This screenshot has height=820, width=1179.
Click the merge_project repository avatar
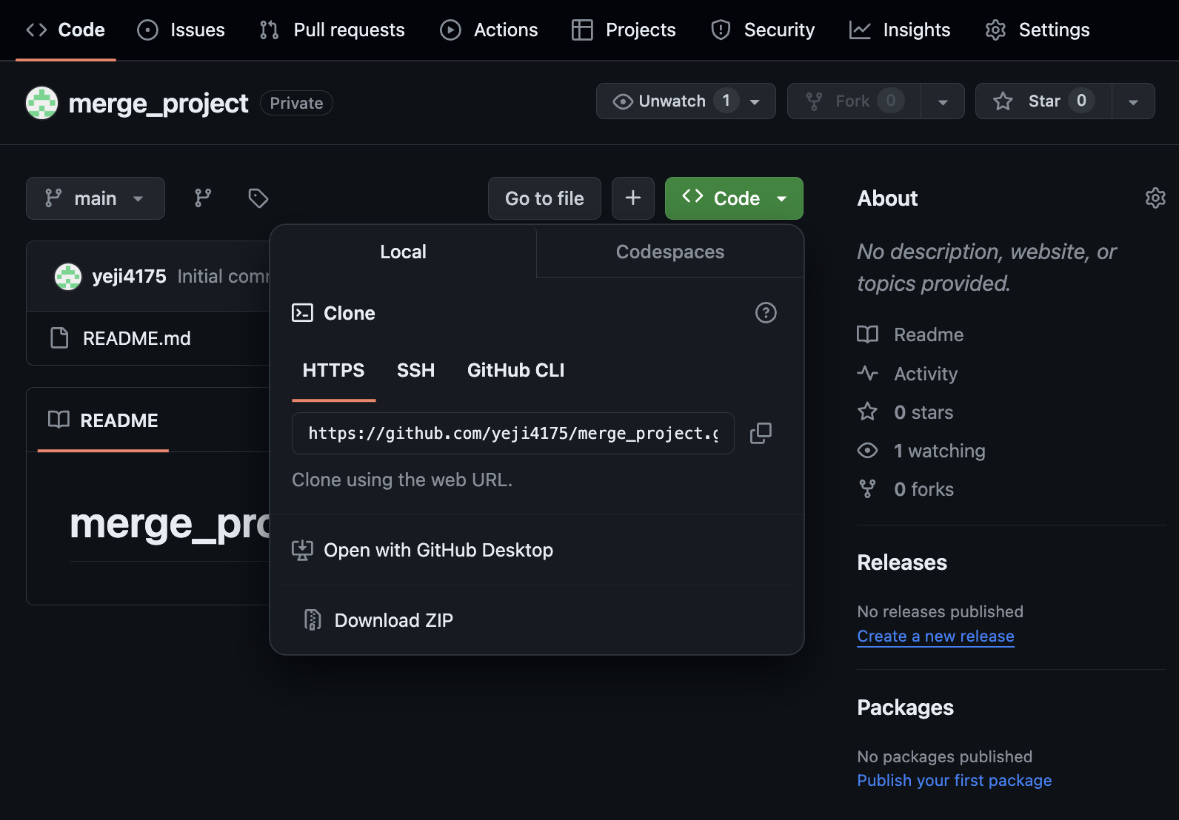click(x=41, y=103)
